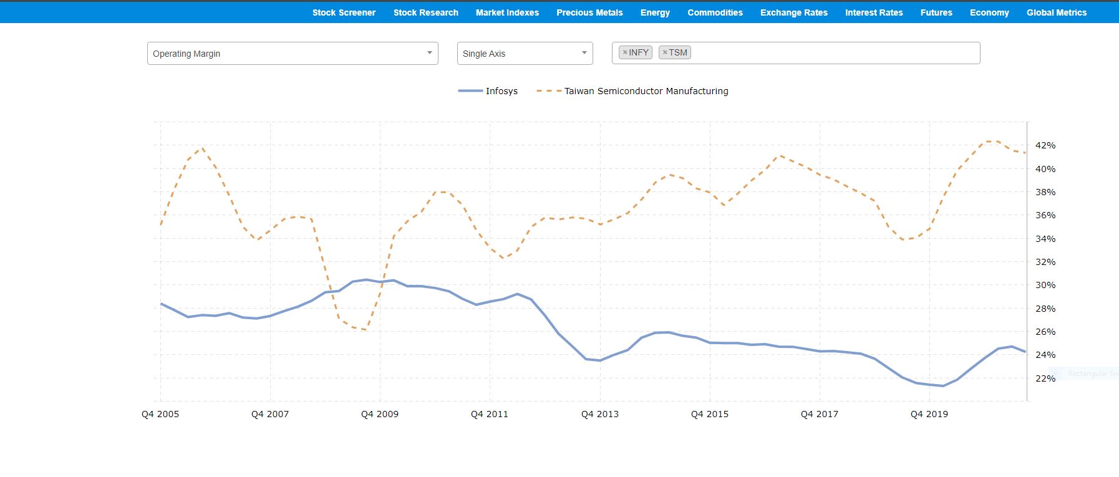Open Precious Metals section
This screenshot has height=477, width=1119.
(x=589, y=12)
